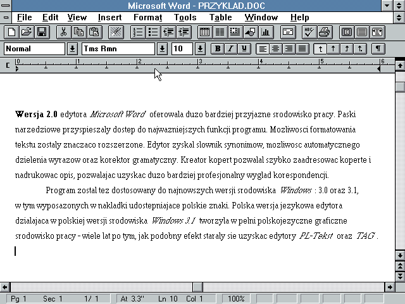Open the font size dropdown
405x304 pixels.
pyautogui.click(x=200, y=49)
